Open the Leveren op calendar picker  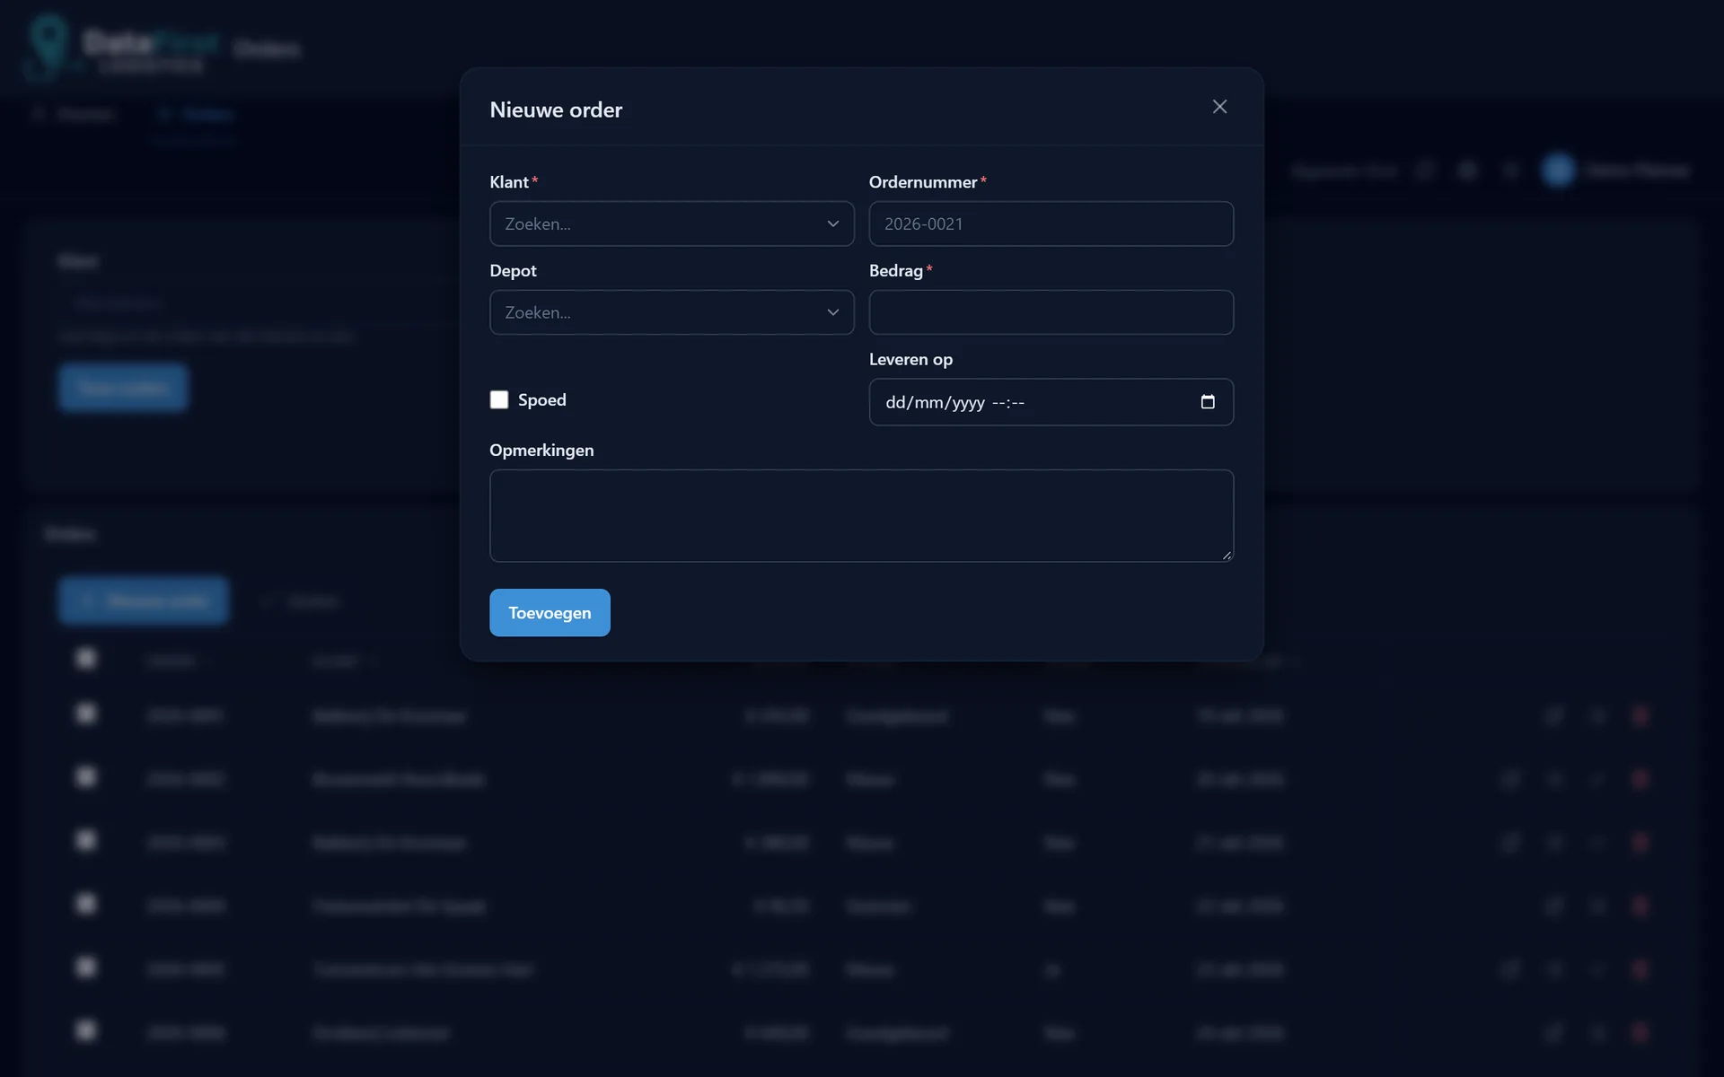point(1208,402)
